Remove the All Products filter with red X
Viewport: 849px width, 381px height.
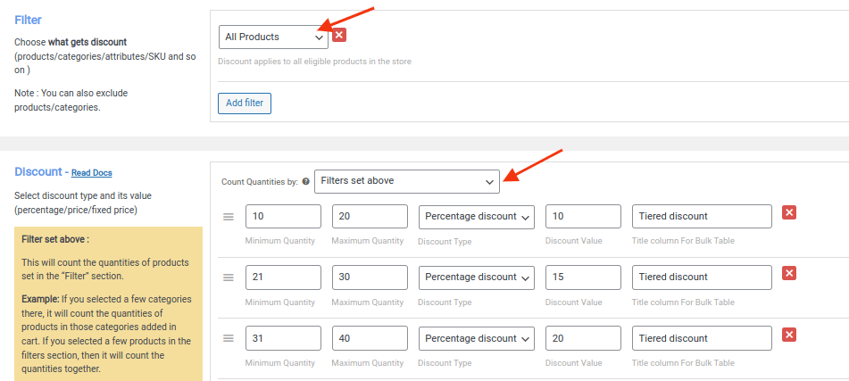point(339,36)
